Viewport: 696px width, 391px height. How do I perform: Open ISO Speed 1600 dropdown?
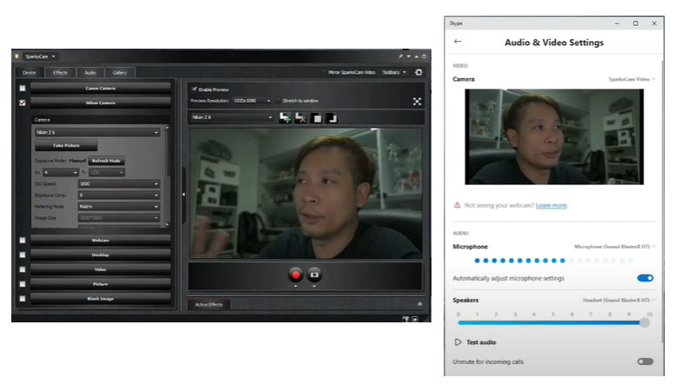[118, 183]
